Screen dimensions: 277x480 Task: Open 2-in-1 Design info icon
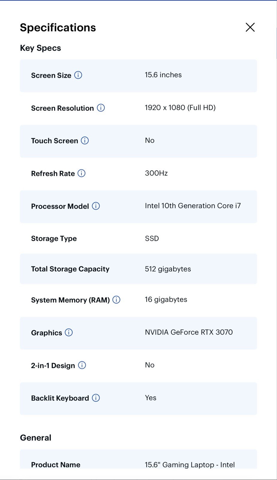[x=82, y=365]
